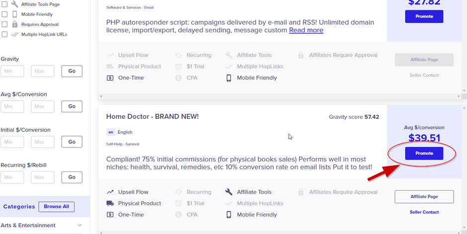Check the Multiple HopLink URLs checkbox

point(4,35)
